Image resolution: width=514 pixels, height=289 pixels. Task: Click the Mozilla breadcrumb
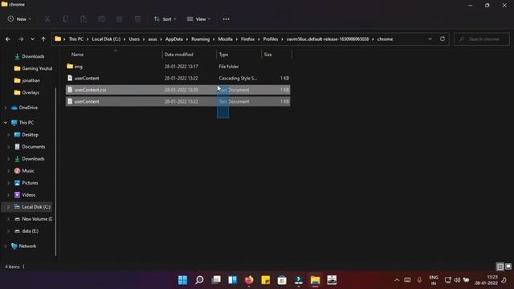point(225,39)
